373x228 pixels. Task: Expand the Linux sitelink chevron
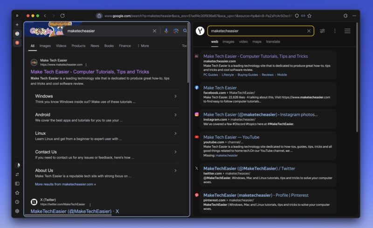tap(175, 133)
